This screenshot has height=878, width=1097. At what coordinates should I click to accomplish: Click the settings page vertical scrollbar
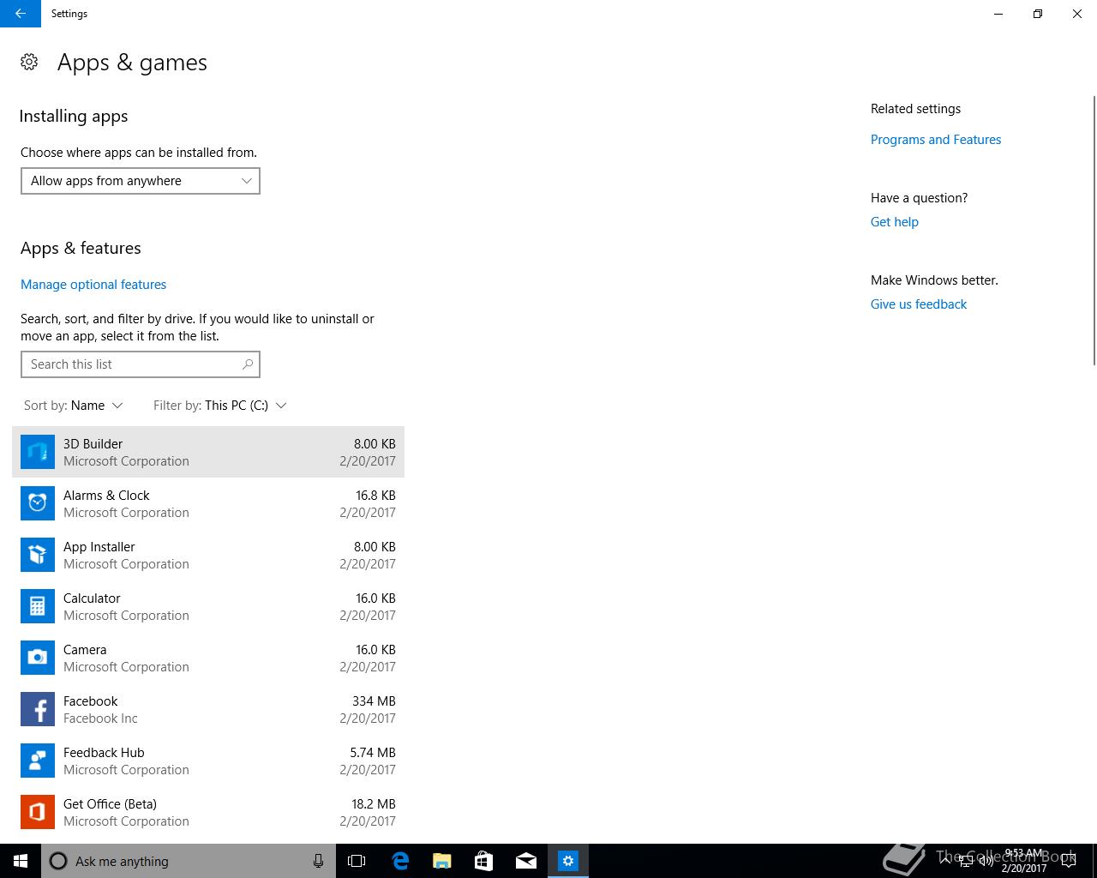pyautogui.click(x=1094, y=232)
